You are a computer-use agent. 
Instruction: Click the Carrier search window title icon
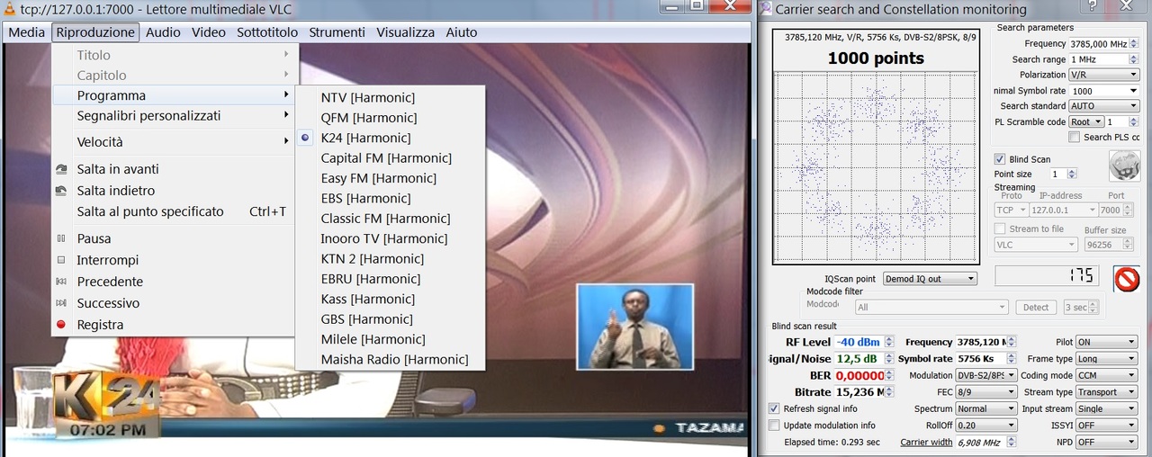tap(766, 9)
